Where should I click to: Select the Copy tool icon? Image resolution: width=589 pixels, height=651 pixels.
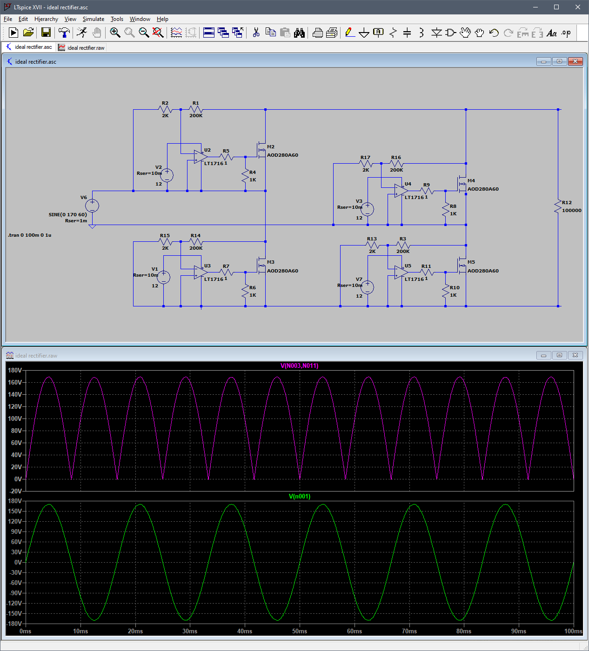pos(270,33)
